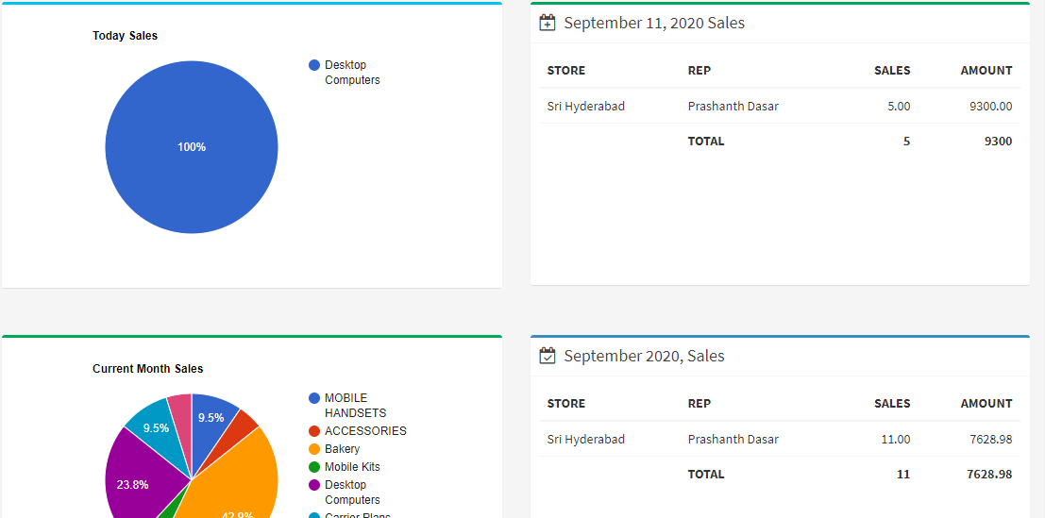
Task: Click the purple Desktop Computers legend dot
Action: click(x=314, y=485)
